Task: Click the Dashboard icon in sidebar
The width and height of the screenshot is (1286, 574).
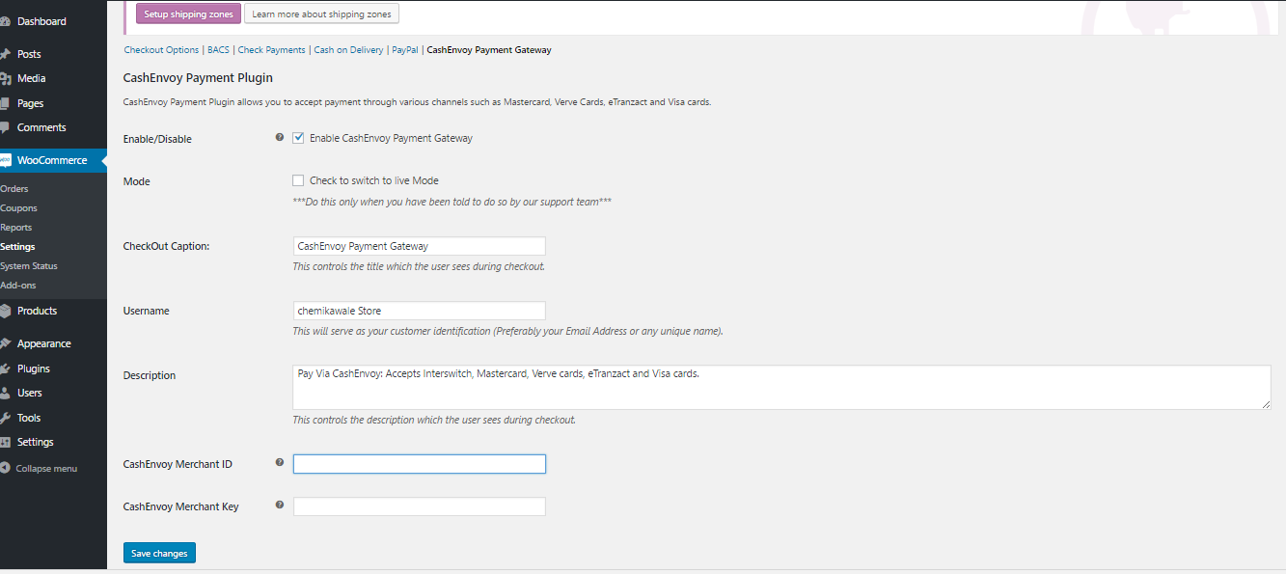Action: click(5, 21)
